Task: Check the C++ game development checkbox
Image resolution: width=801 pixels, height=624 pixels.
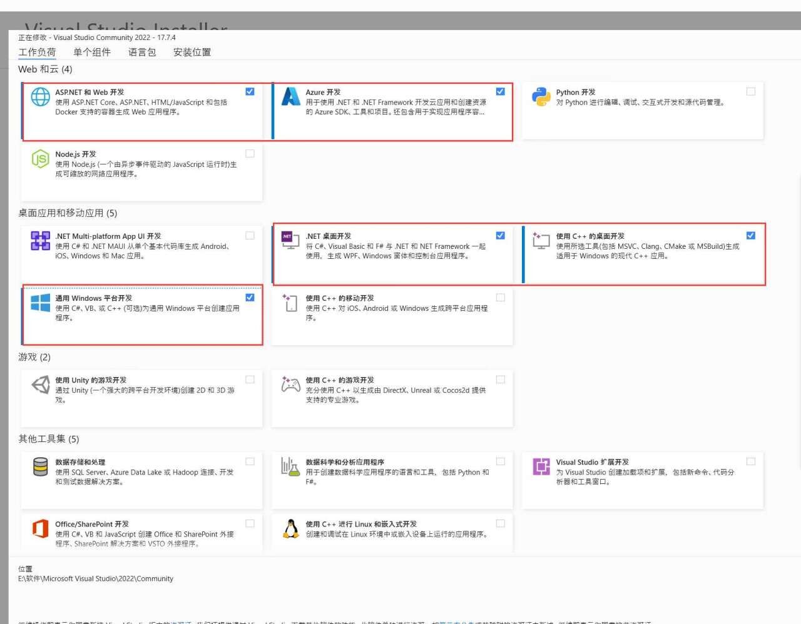Action: (500, 380)
